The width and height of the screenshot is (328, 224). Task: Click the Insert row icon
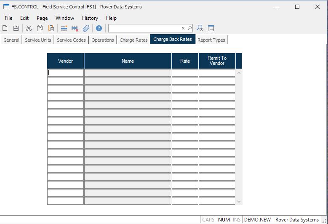64,28
